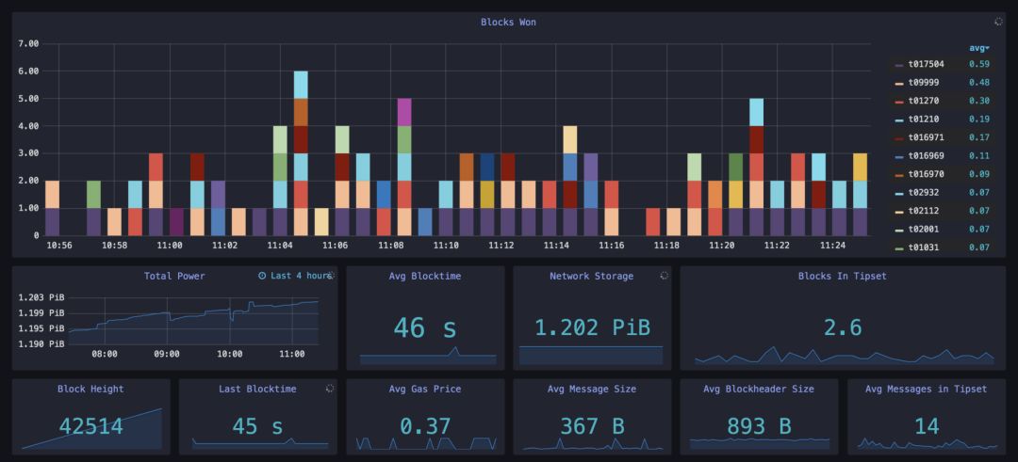
Task: Click the t01031 legend color marker
Action: pos(899,247)
